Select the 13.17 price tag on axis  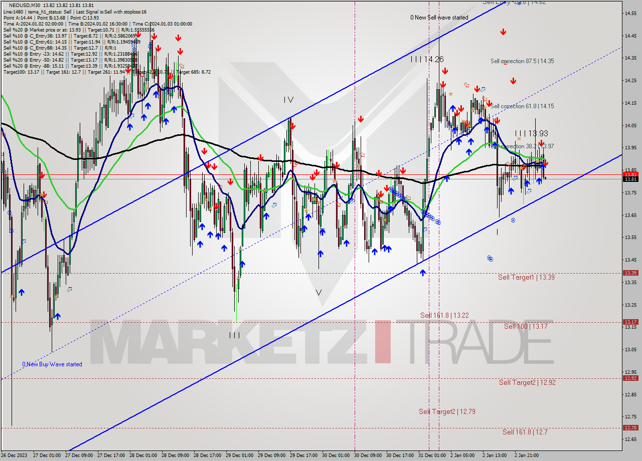[x=630, y=322]
